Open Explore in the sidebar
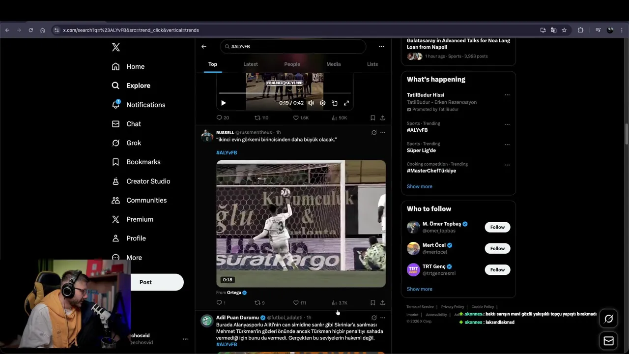629x354 pixels. coord(131,86)
